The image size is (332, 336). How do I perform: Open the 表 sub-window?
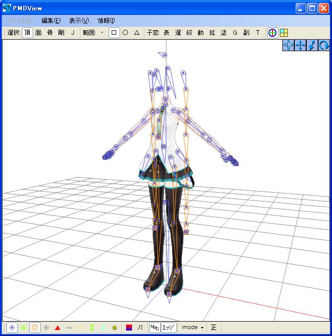click(x=167, y=33)
